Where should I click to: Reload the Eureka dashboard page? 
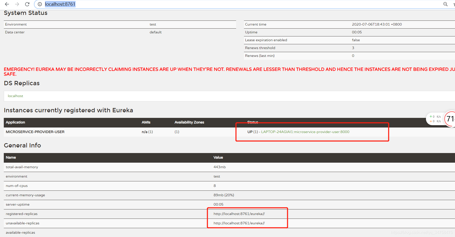pyautogui.click(x=27, y=4)
